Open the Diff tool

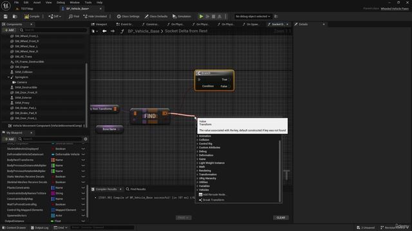[x=55, y=17]
